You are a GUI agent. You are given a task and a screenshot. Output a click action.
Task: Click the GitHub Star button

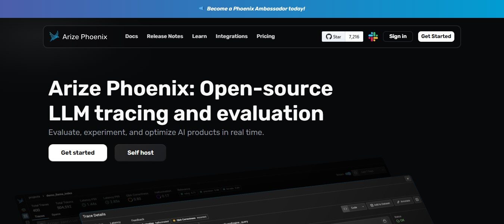click(333, 37)
